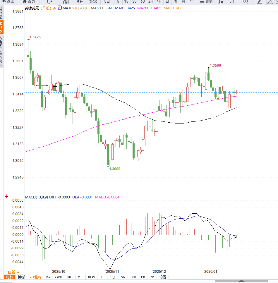278x283 pixels.
Task: Open the fx formula function icon
Action: click(x=221, y=2)
